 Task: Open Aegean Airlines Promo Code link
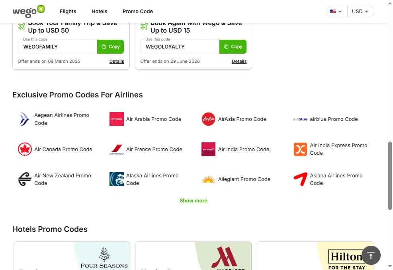tap(62, 119)
